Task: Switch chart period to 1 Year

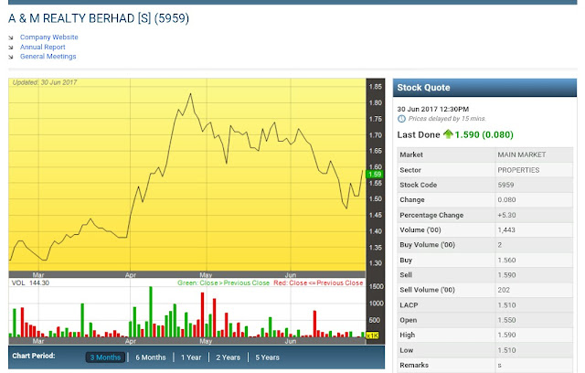Action: point(191,357)
